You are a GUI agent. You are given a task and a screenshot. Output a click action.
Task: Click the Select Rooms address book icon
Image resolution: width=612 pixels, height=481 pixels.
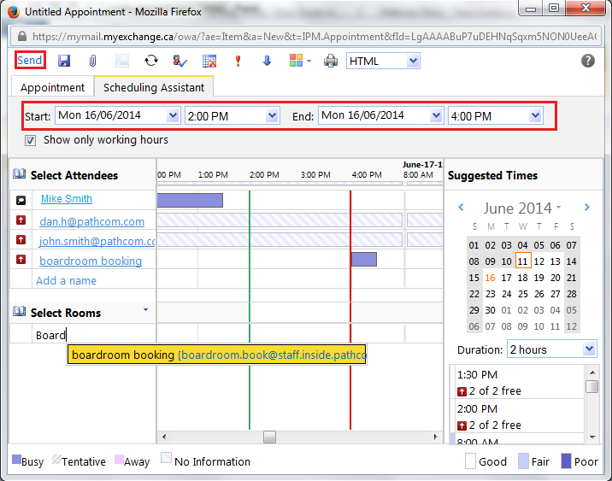click(19, 312)
